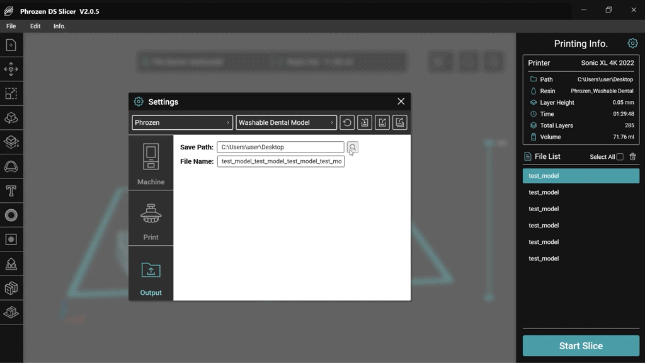The width and height of the screenshot is (645, 363).
Task: Click the add file icon in left toolbar
Action: tap(11, 45)
